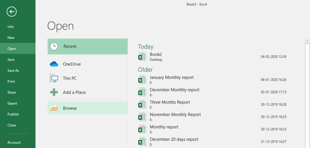Open the Three Months Report name

point(170,102)
